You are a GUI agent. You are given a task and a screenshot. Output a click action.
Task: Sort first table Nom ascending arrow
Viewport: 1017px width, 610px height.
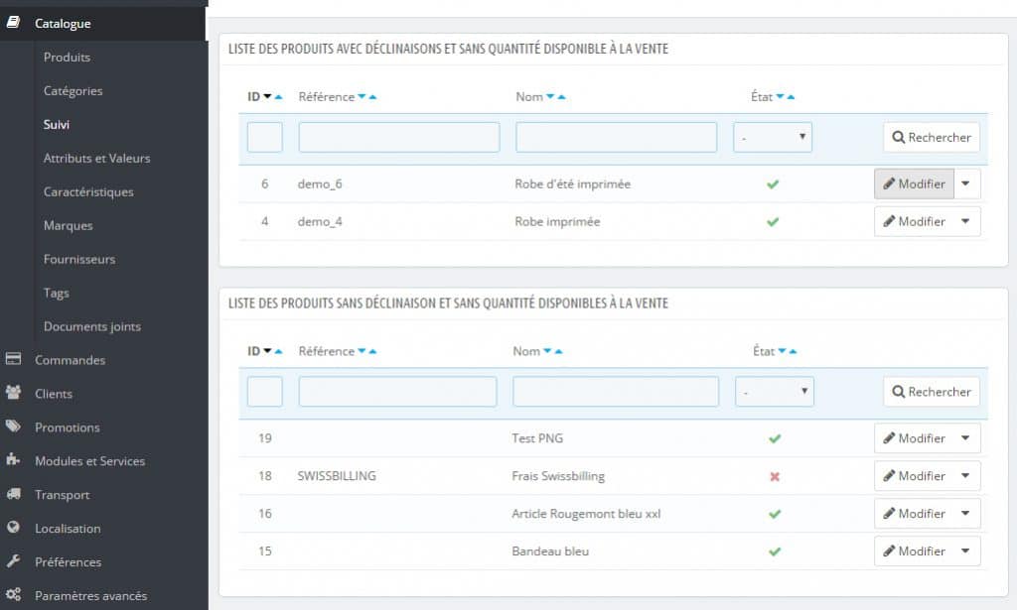coord(562,97)
